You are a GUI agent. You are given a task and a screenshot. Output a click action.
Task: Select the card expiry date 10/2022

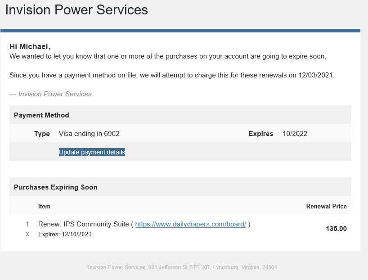295,134
